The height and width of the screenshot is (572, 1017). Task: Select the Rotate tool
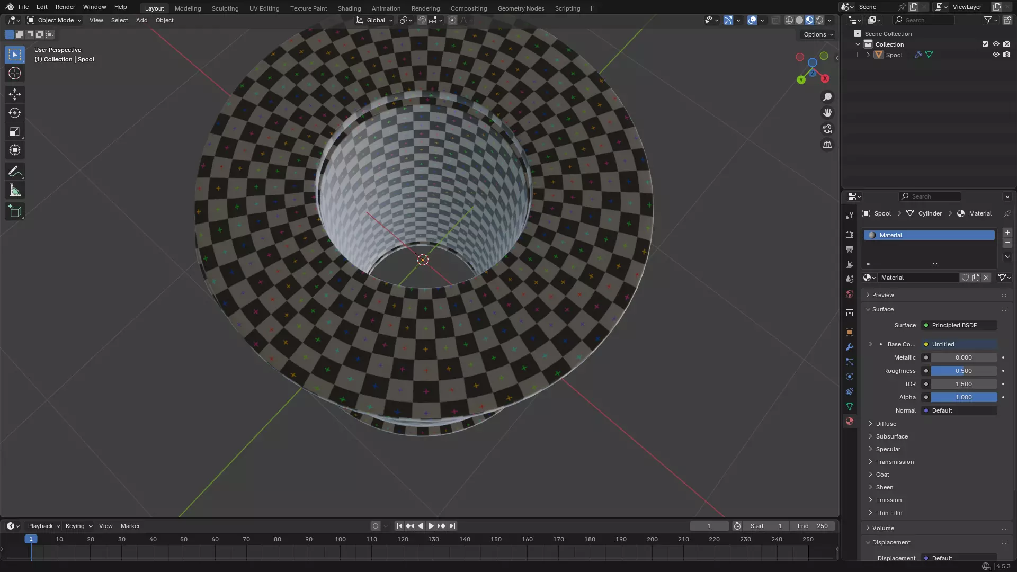point(15,113)
